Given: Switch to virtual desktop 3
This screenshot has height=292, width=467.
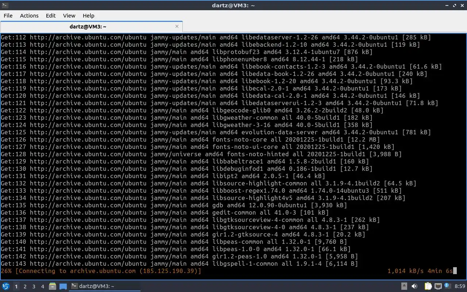Looking at the screenshot, I should click(34, 287).
